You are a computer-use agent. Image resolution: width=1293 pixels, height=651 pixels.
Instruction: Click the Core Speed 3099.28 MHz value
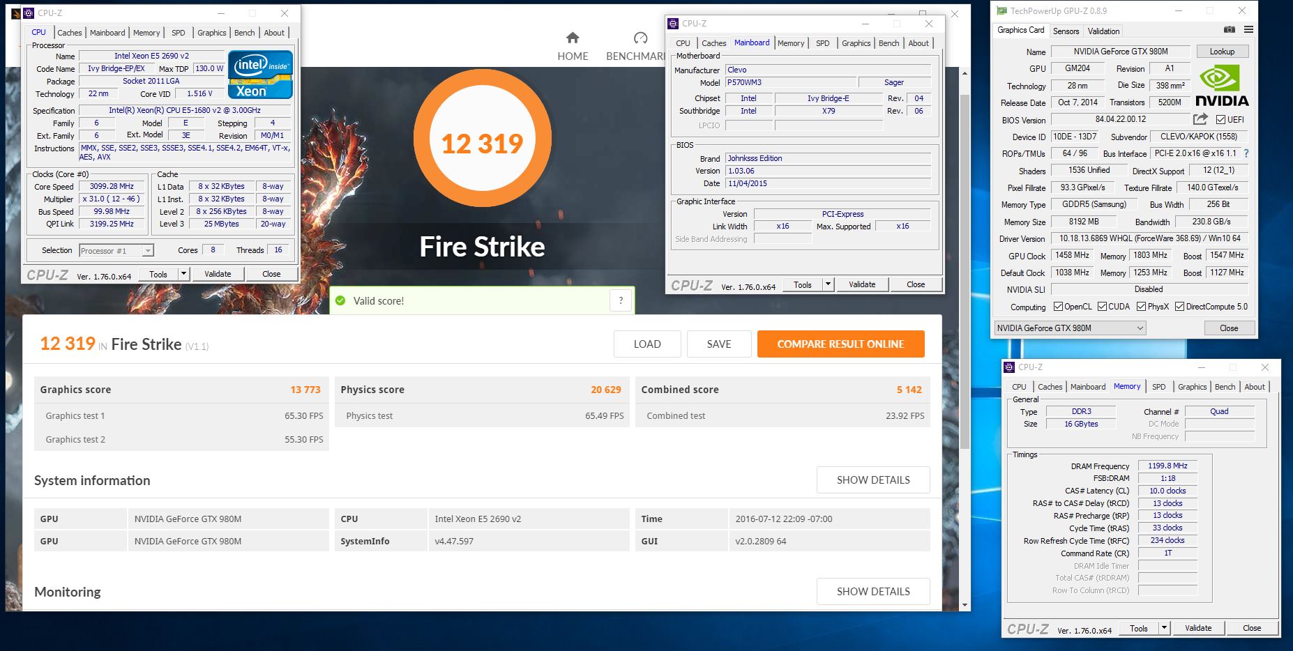pyautogui.click(x=112, y=186)
